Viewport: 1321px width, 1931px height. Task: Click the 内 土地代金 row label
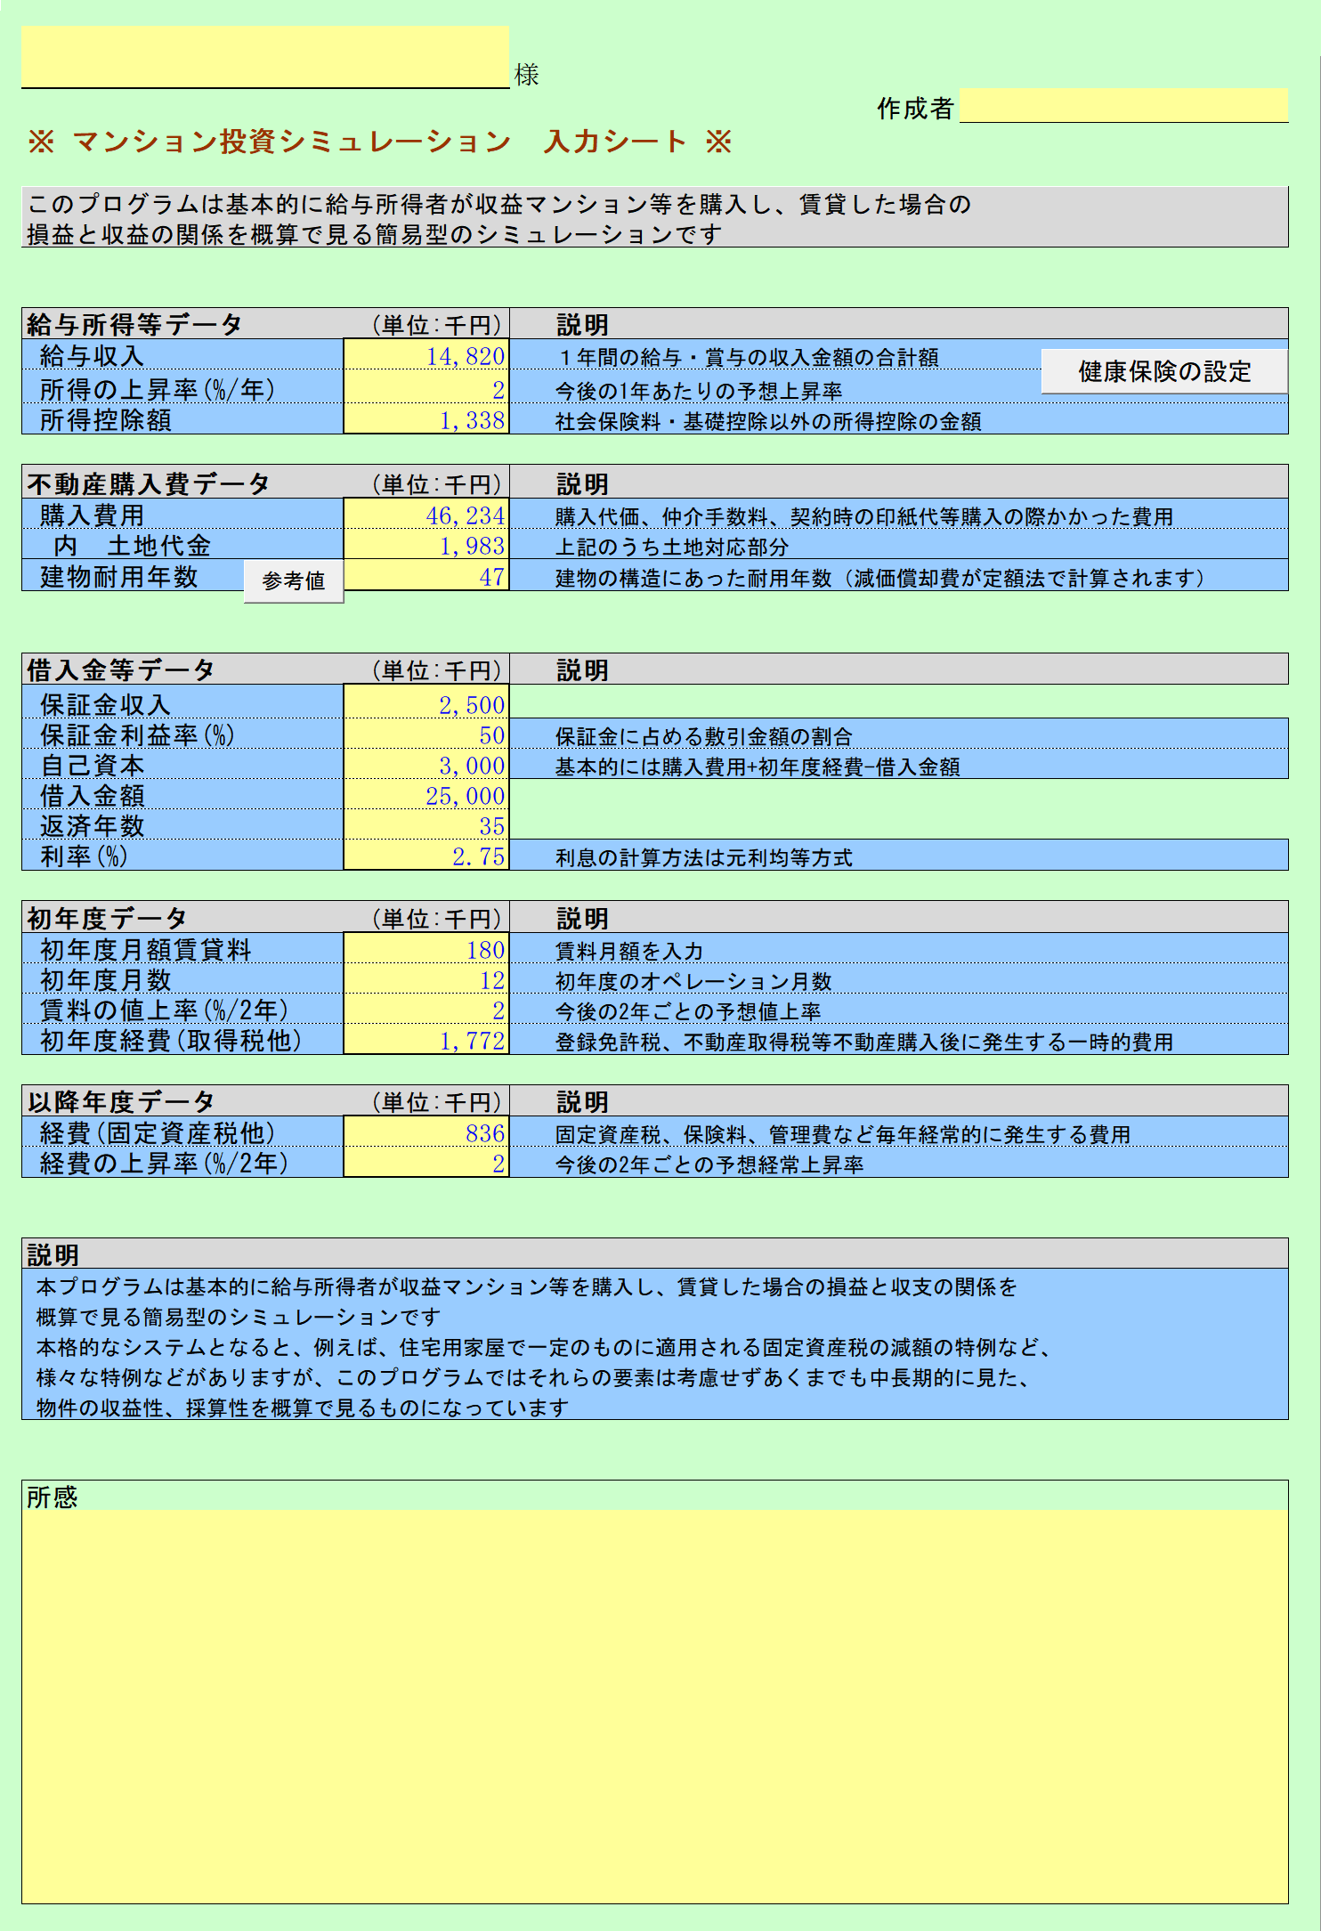[132, 546]
